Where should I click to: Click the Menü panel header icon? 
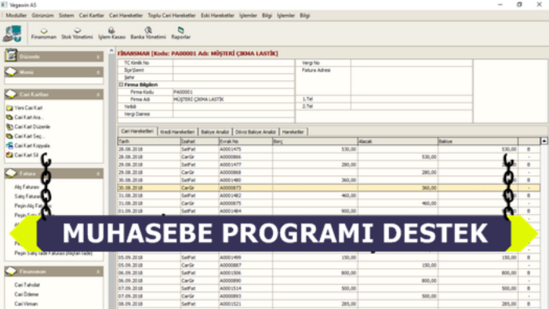pos(11,71)
